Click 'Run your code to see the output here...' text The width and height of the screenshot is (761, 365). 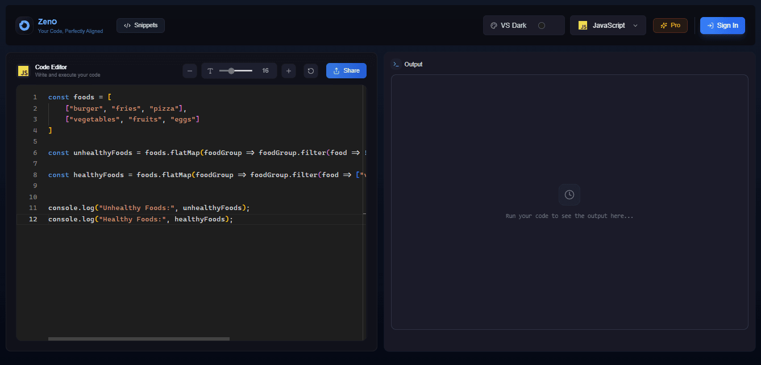(x=569, y=216)
